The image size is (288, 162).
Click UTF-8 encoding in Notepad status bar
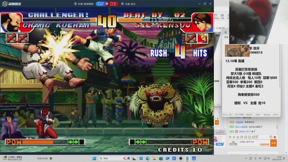275,114
